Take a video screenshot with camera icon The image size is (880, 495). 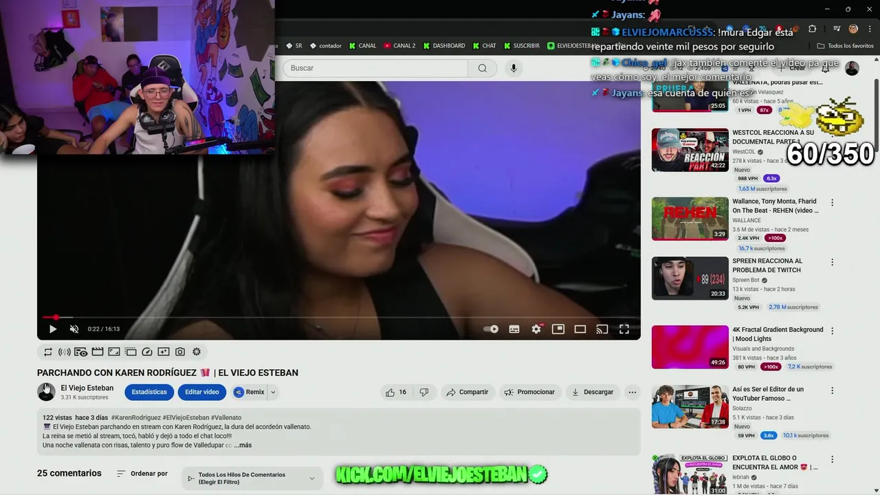tap(180, 352)
